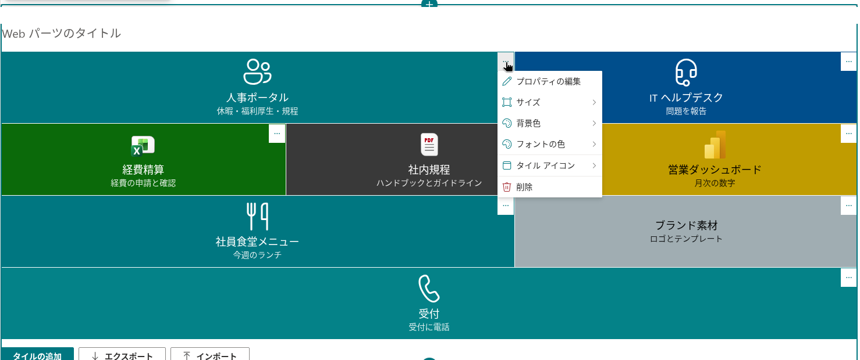Image resolution: width=860 pixels, height=360 pixels.
Task: Click the resize icon beside サイズ
Action: pos(507,102)
